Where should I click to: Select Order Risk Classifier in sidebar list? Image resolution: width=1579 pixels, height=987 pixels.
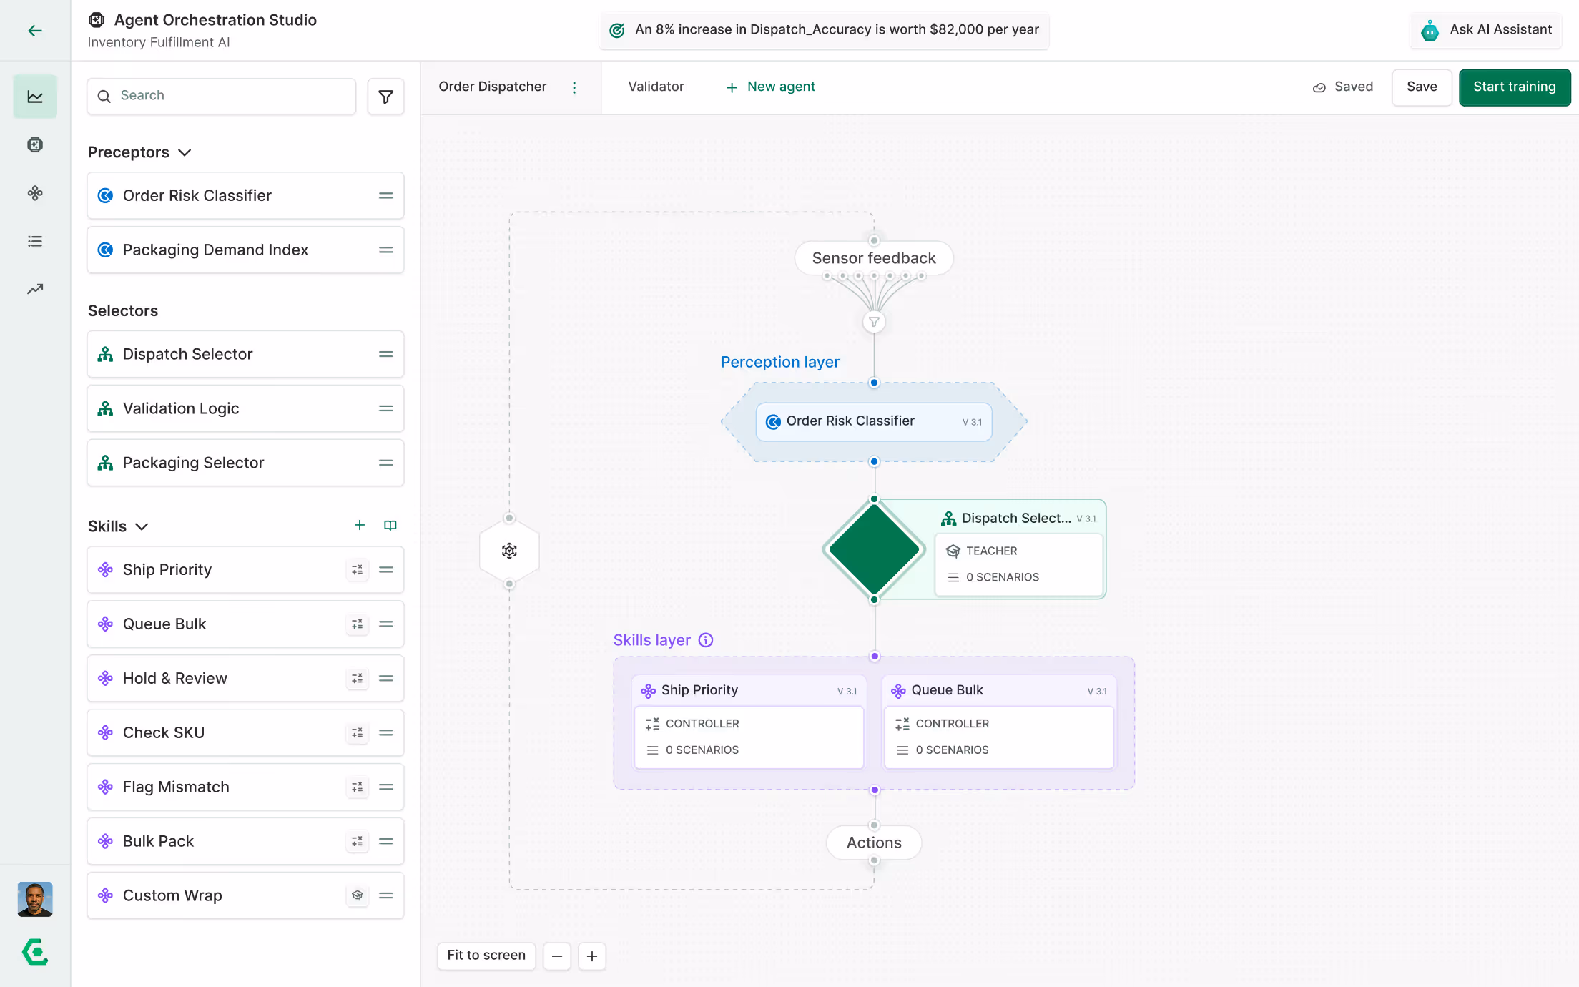click(x=245, y=195)
